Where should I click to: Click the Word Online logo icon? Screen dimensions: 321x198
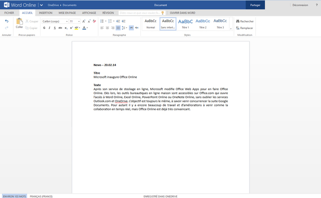pos(6,5)
